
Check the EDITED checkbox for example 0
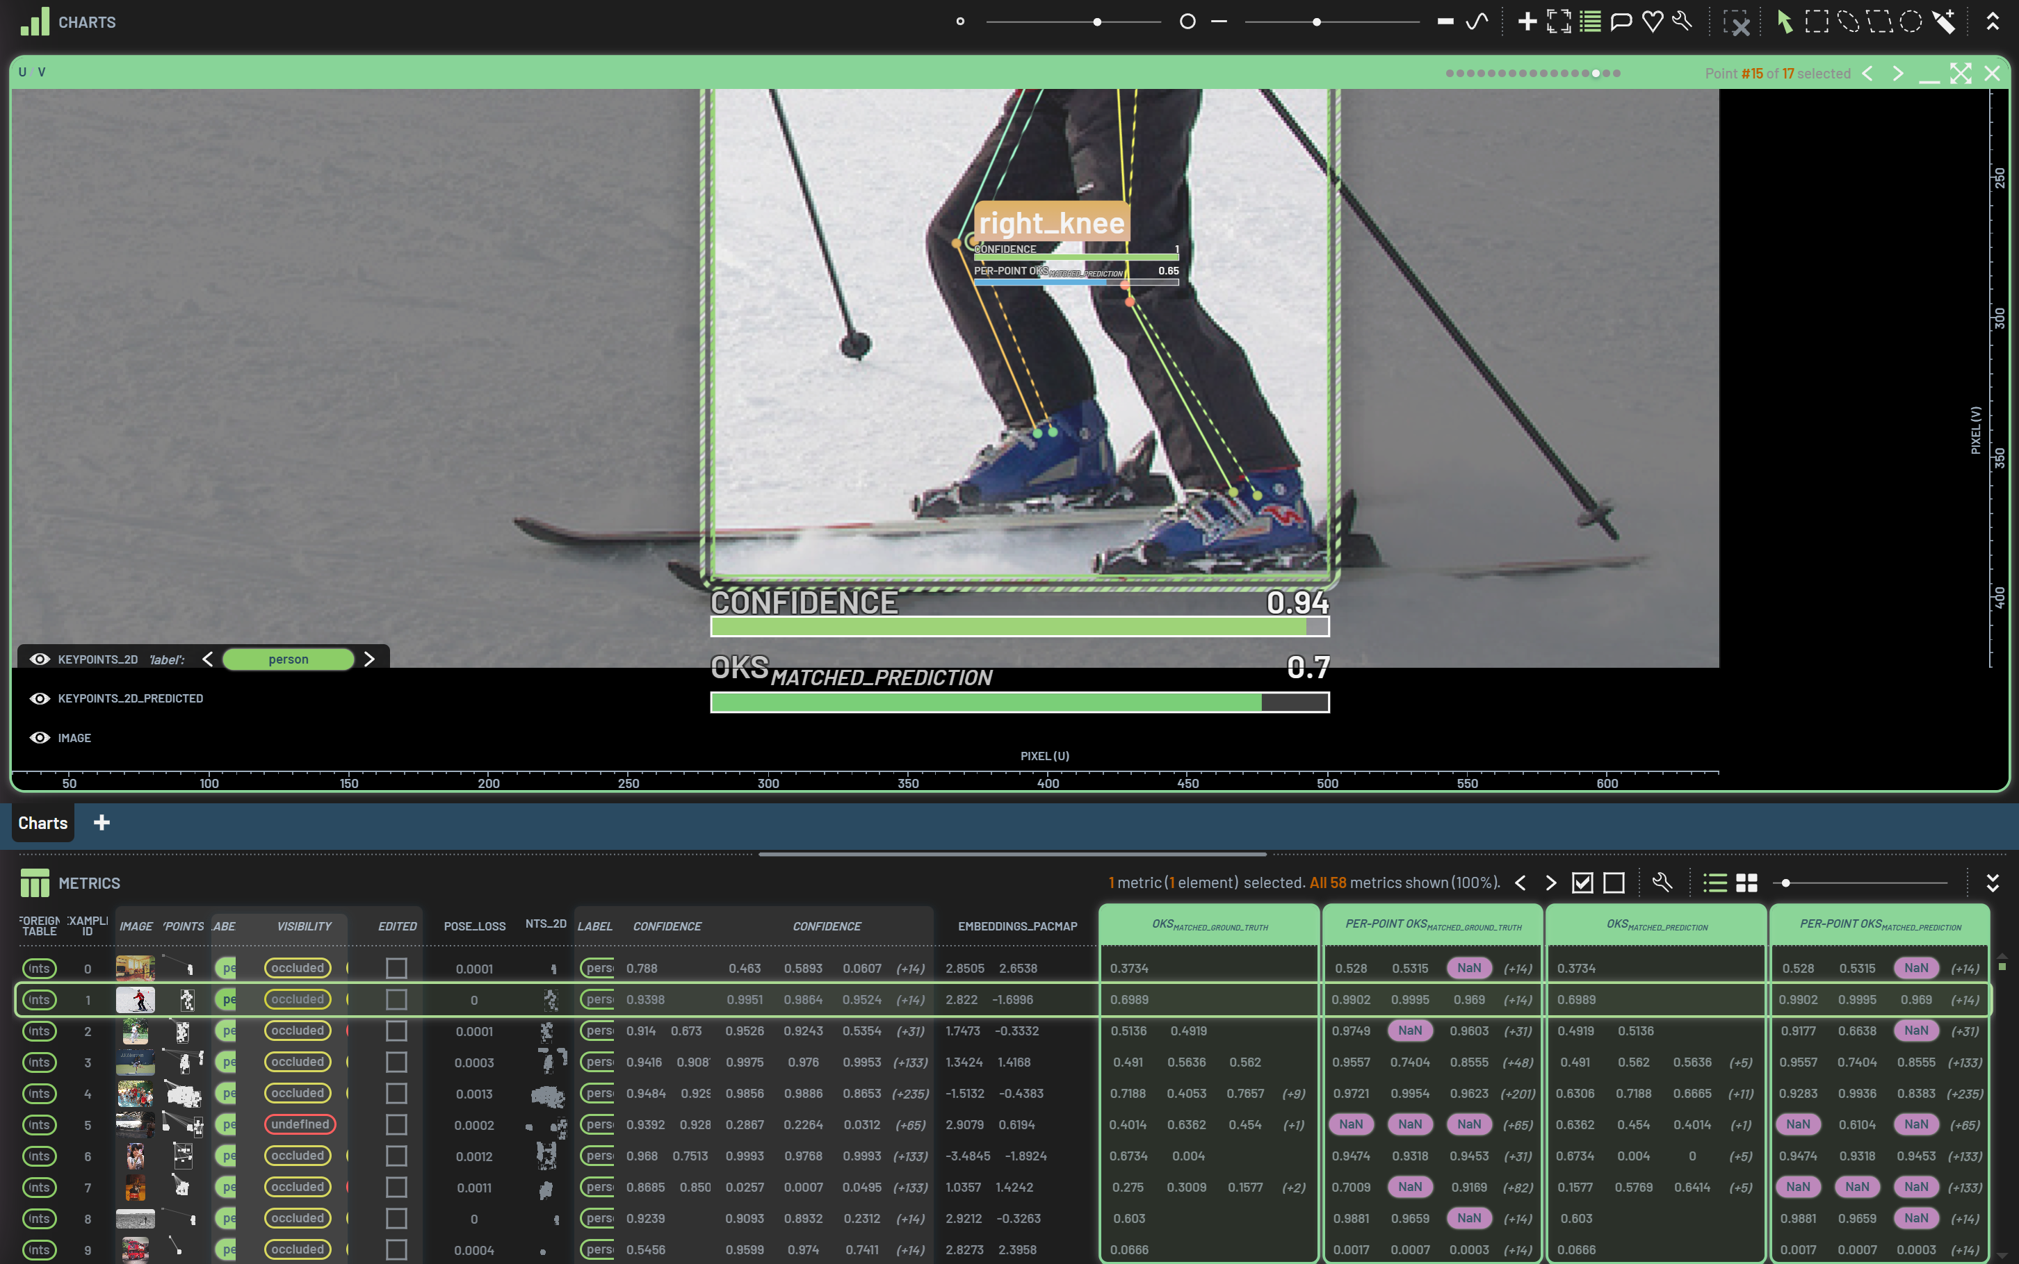click(396, 968)
